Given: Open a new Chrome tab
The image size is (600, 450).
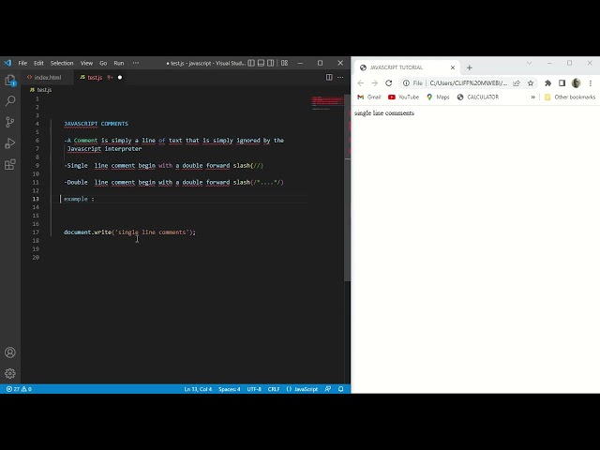Looking at the screenshot, I should click(470, 67).
